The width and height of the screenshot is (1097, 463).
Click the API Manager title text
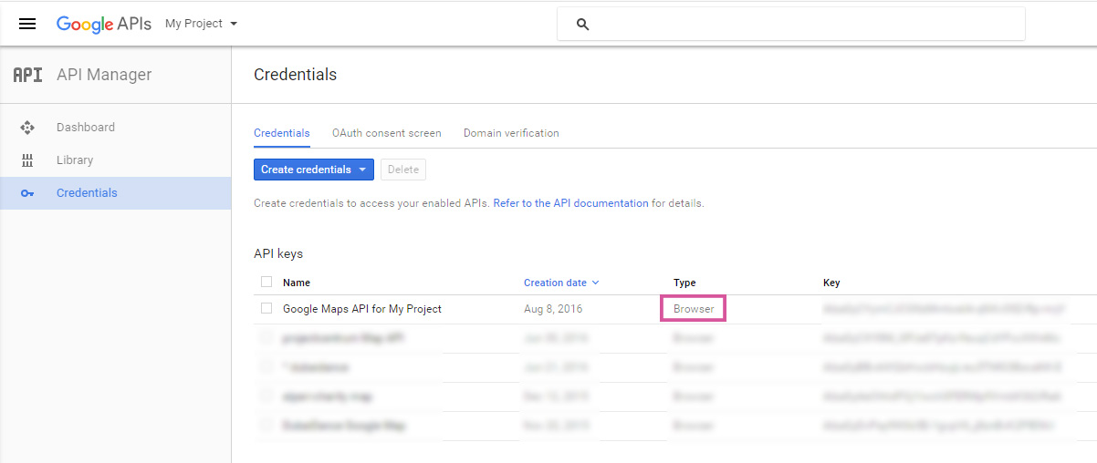[x=104, y=75]
